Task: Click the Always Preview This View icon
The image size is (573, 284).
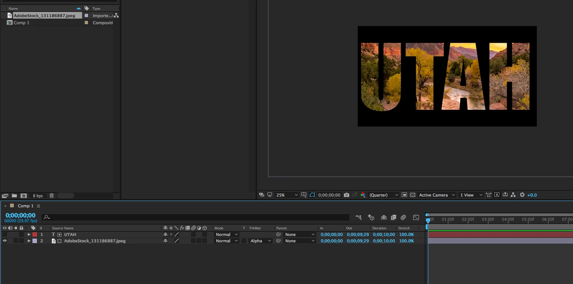Action: tap(262, 195)
